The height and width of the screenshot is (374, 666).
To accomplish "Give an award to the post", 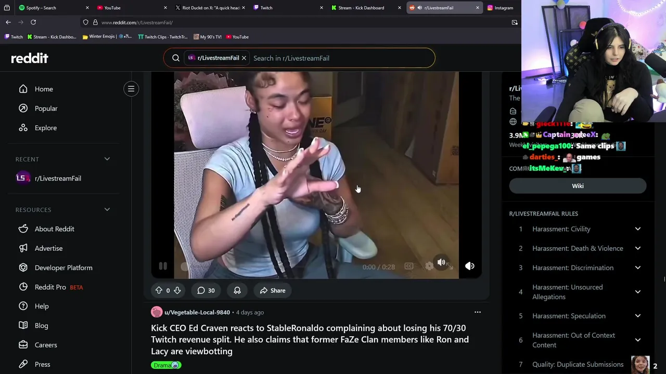I will click(x=237, y=290).
